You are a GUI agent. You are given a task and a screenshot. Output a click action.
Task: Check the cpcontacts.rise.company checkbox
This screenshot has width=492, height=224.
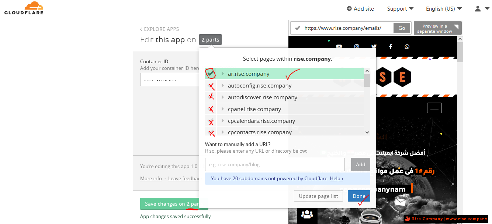point(211,132)
